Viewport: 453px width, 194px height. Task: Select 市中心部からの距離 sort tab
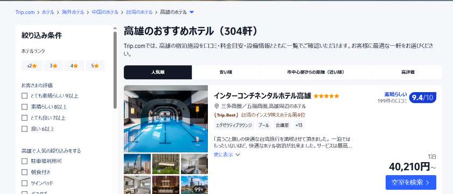click(316, 72)
